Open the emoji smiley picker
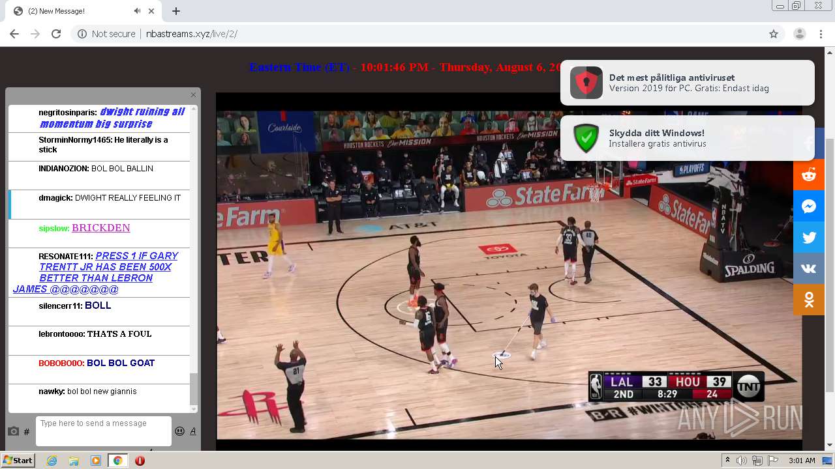Screen dimensions: 835x469 coord(179,431)
